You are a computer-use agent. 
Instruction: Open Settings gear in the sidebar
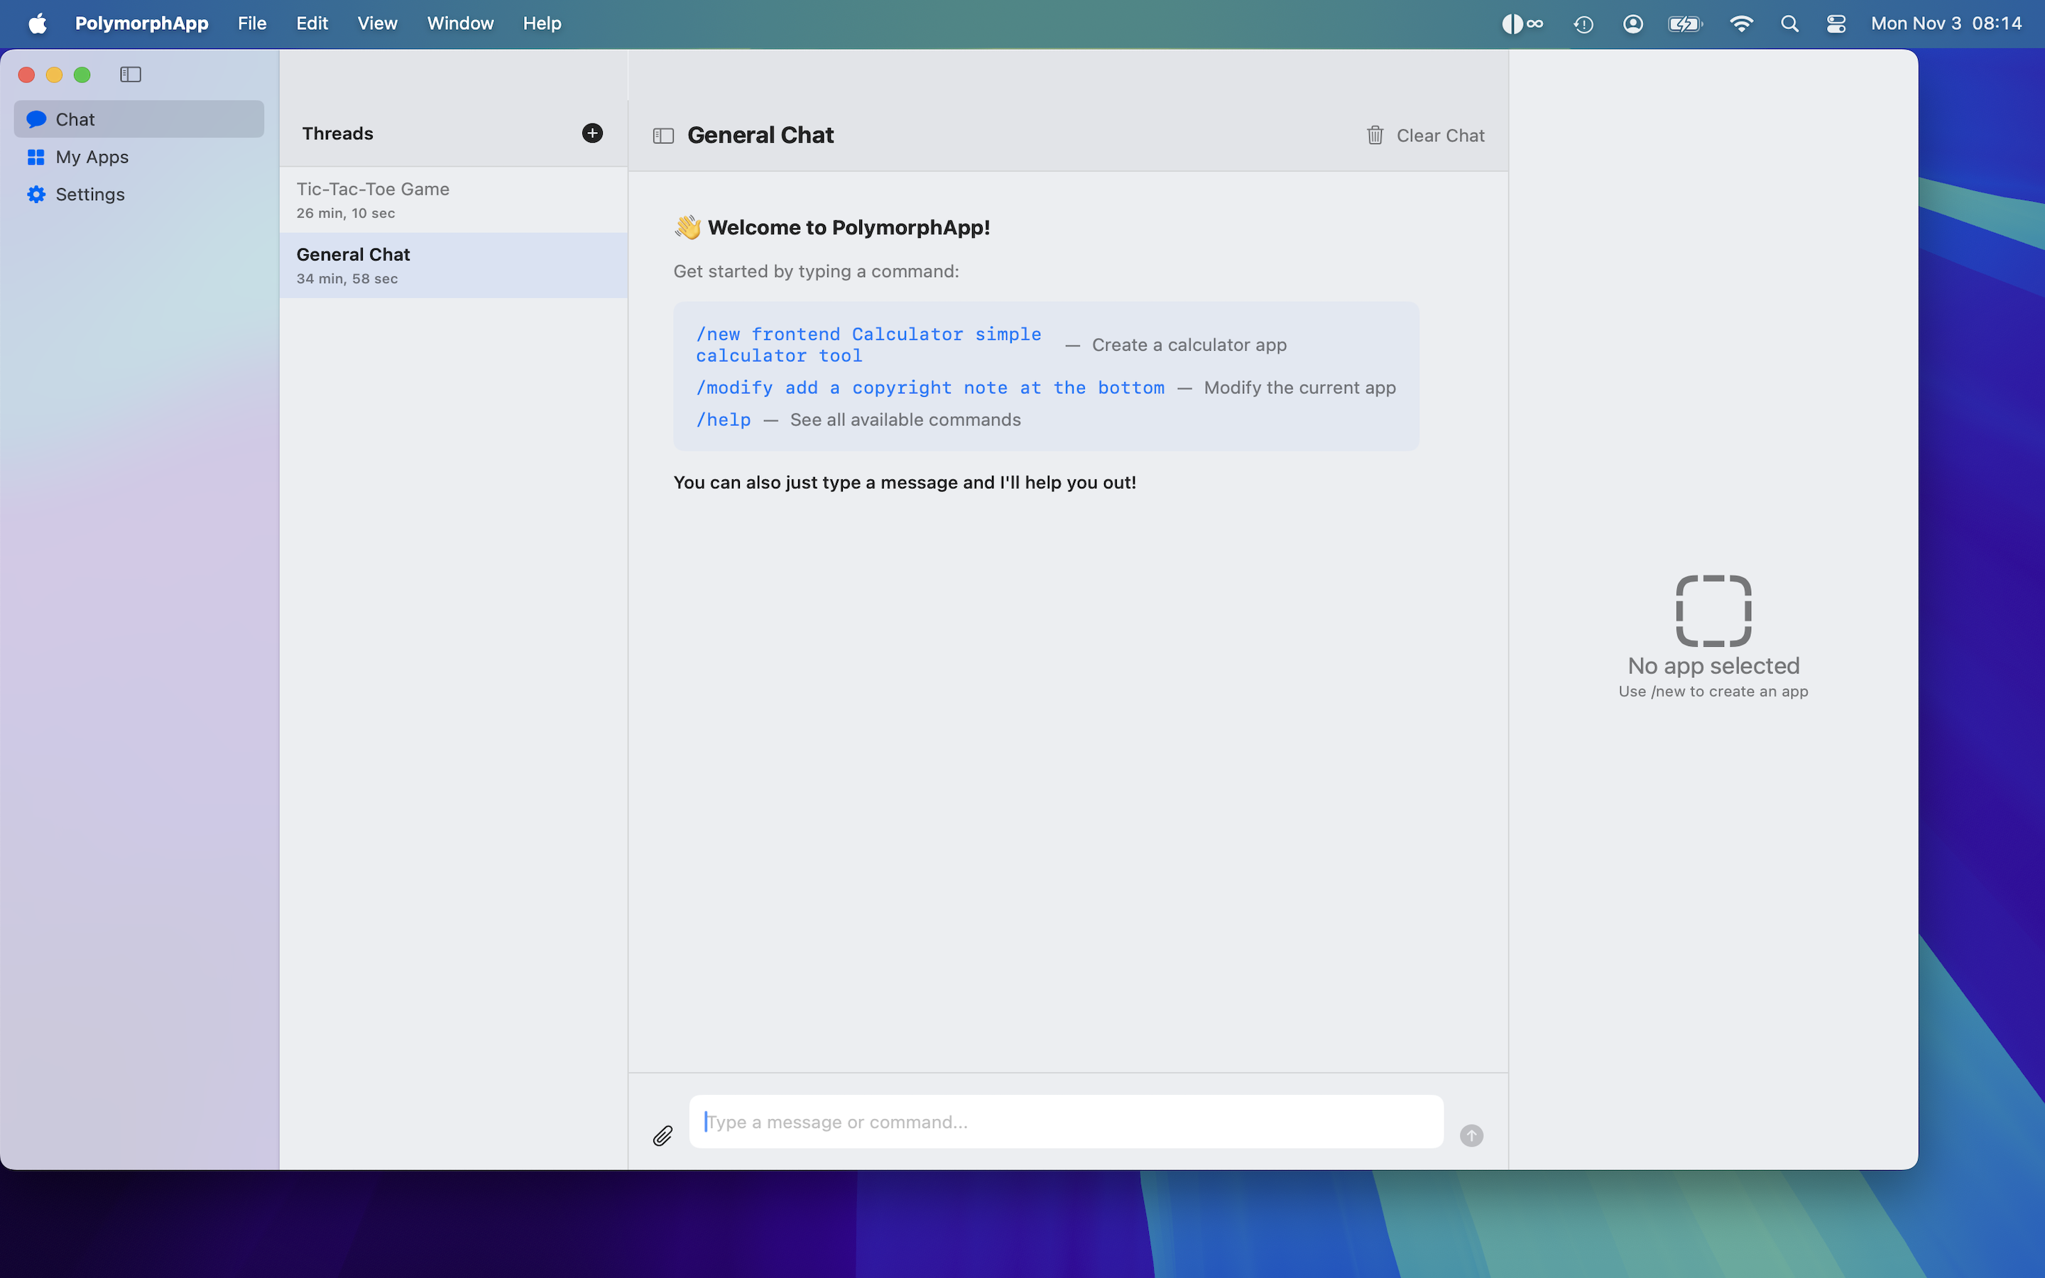(x=89, y=195)
